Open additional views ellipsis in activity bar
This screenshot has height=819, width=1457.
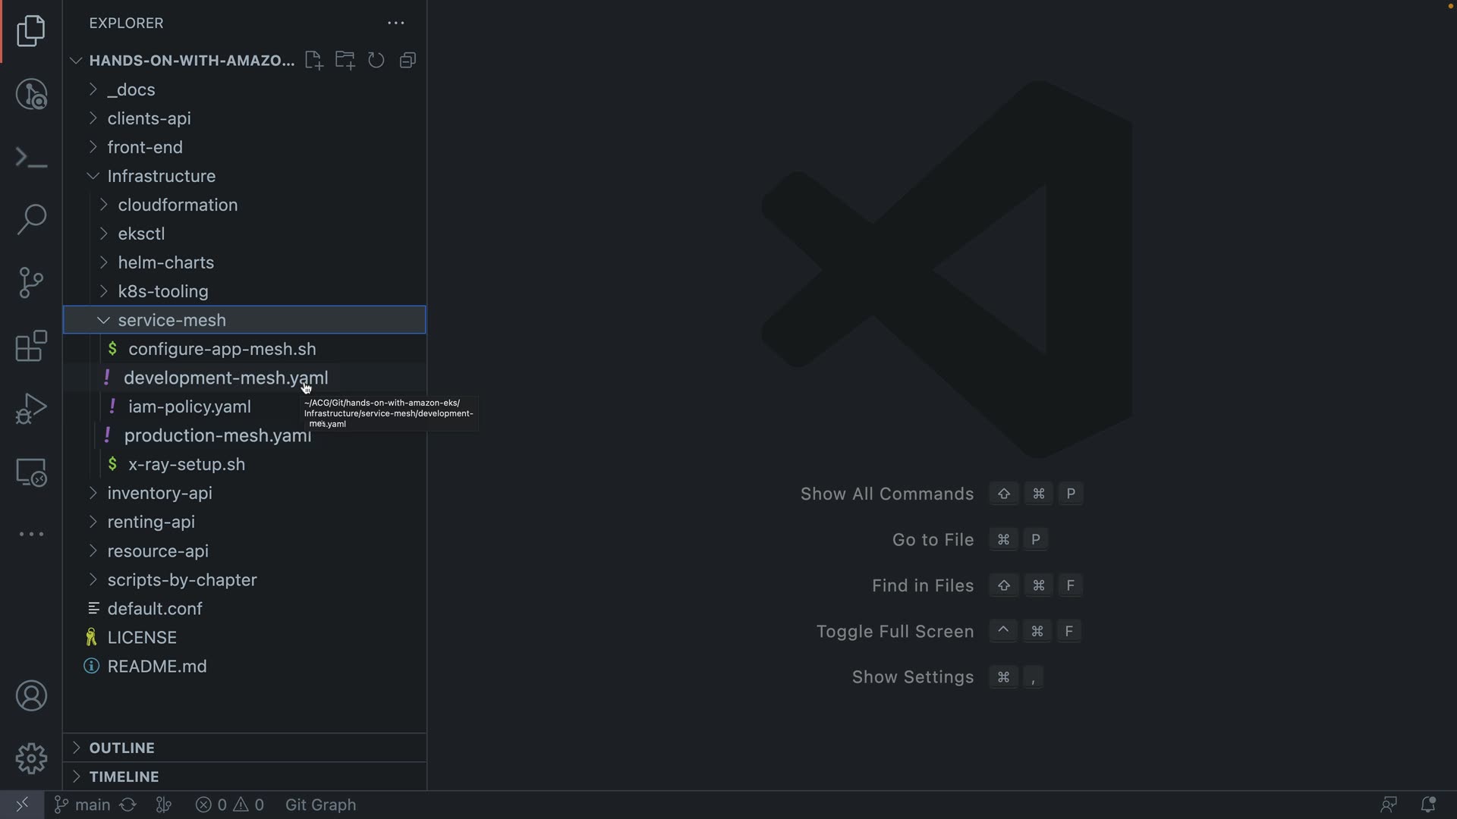click(31, 535)
